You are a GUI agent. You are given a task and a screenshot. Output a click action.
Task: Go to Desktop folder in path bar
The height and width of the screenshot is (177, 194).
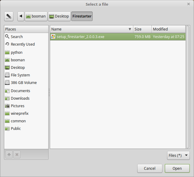pyautogui.click(x=59, y=16)
